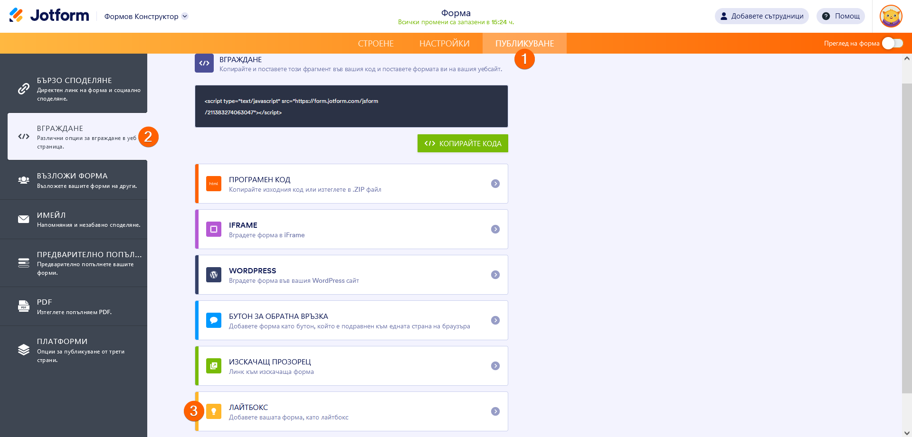Click the ИЗСКАЧАЩ ПРОЗОРЕЦ title text

click(x=270, y=362)
